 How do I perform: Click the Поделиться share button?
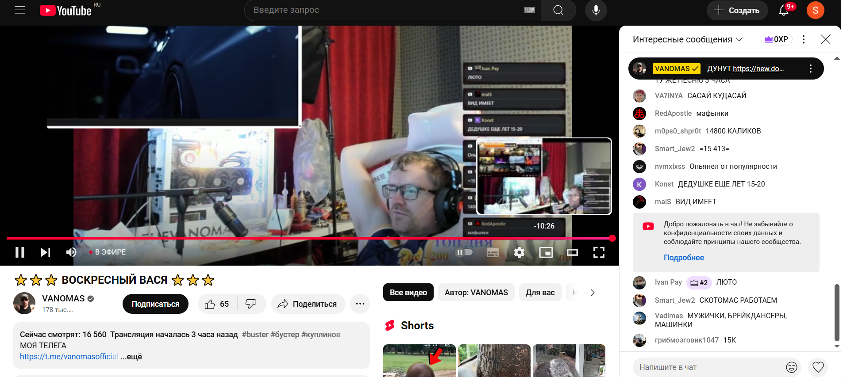pyautogui.click(x=308, y=304)
